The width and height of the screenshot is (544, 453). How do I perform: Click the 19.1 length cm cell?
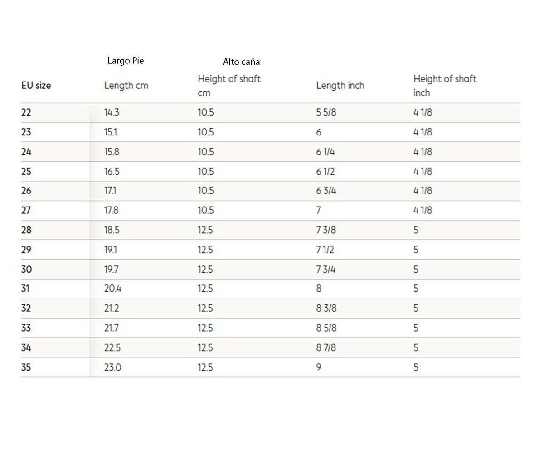[x=111, y=250]
